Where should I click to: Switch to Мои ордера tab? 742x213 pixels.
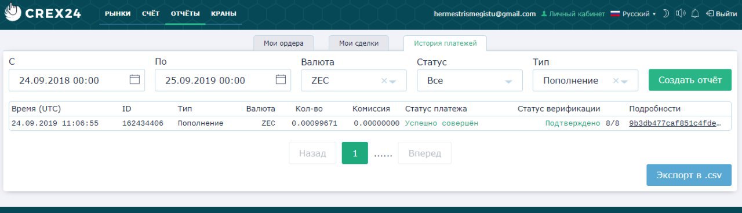283,43
